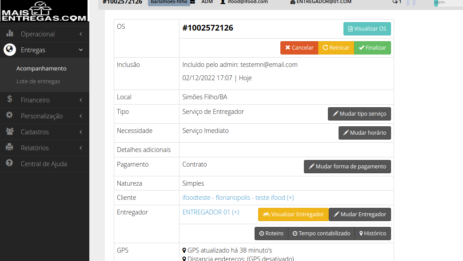The height and width of the screenshot is (261, 463).
Task: Click the green Finalizar button
Action: (372, 48)
